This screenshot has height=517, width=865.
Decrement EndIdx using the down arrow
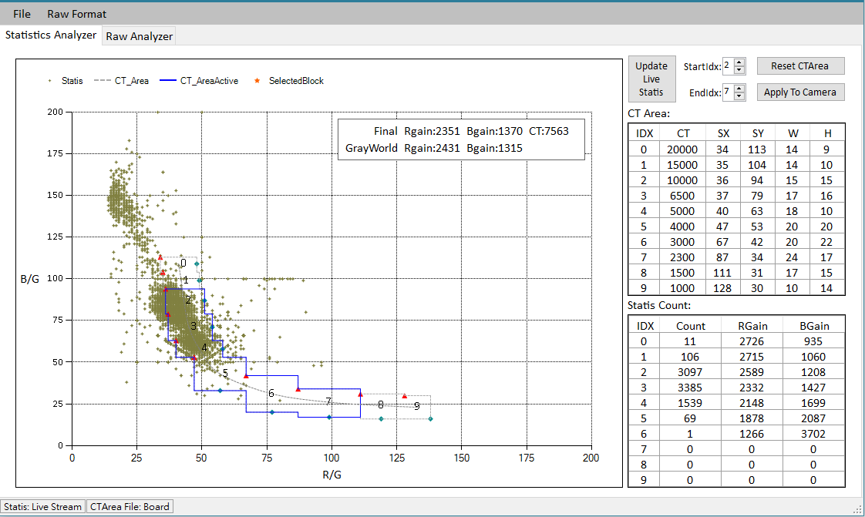coord(740,96)
